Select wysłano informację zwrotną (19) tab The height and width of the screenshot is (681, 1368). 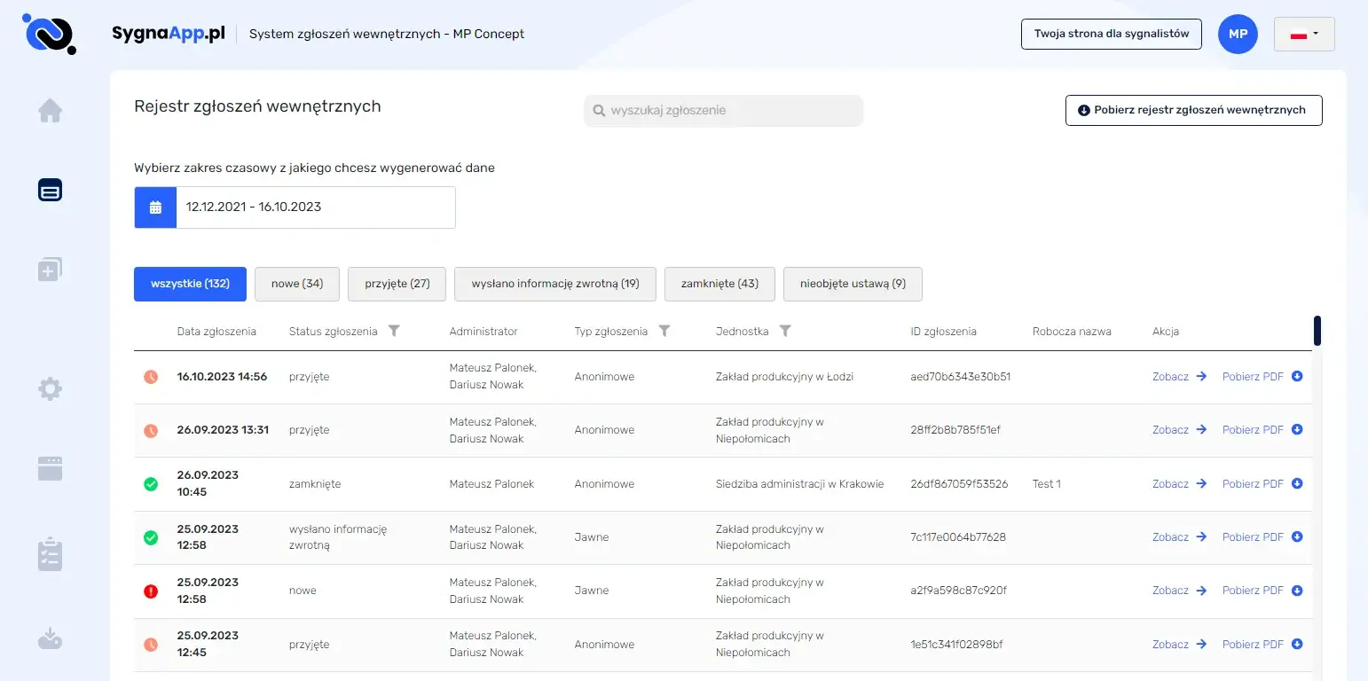(x=555, y=284)
